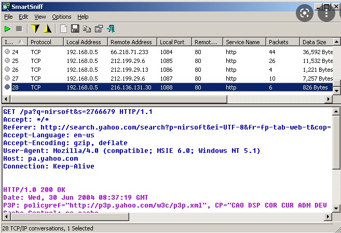Sort by Local Port column header
This screenshot has width=341, height=233.
174,42
